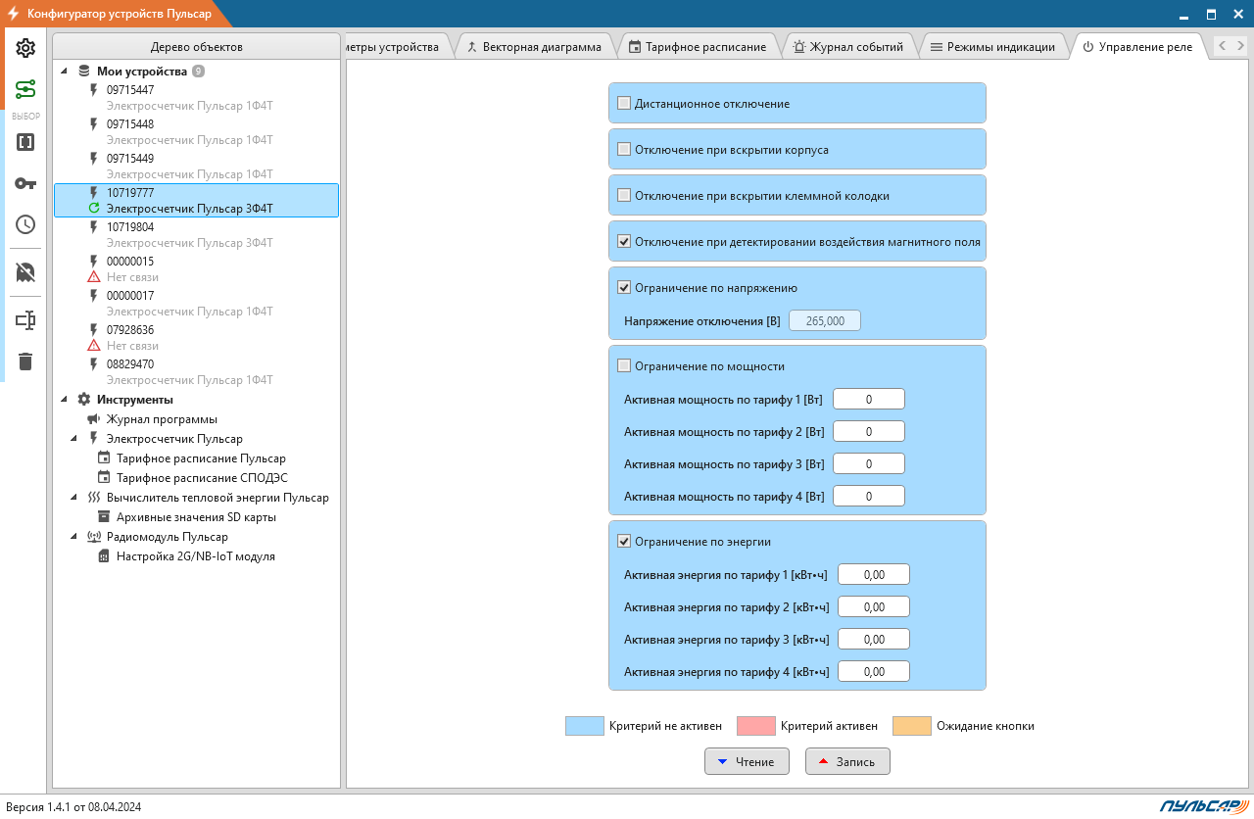
Task: Enable Отключение при вскрытии клеммной колодки
Action: (624, 195)
